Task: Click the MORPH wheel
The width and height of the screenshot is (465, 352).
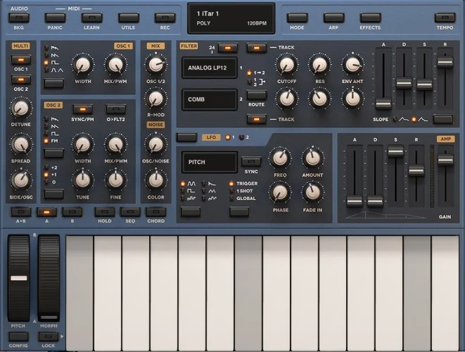Action: [x=49, y=278]
